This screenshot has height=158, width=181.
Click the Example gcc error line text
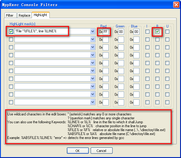pyautogui.click(x=66, y=138)
